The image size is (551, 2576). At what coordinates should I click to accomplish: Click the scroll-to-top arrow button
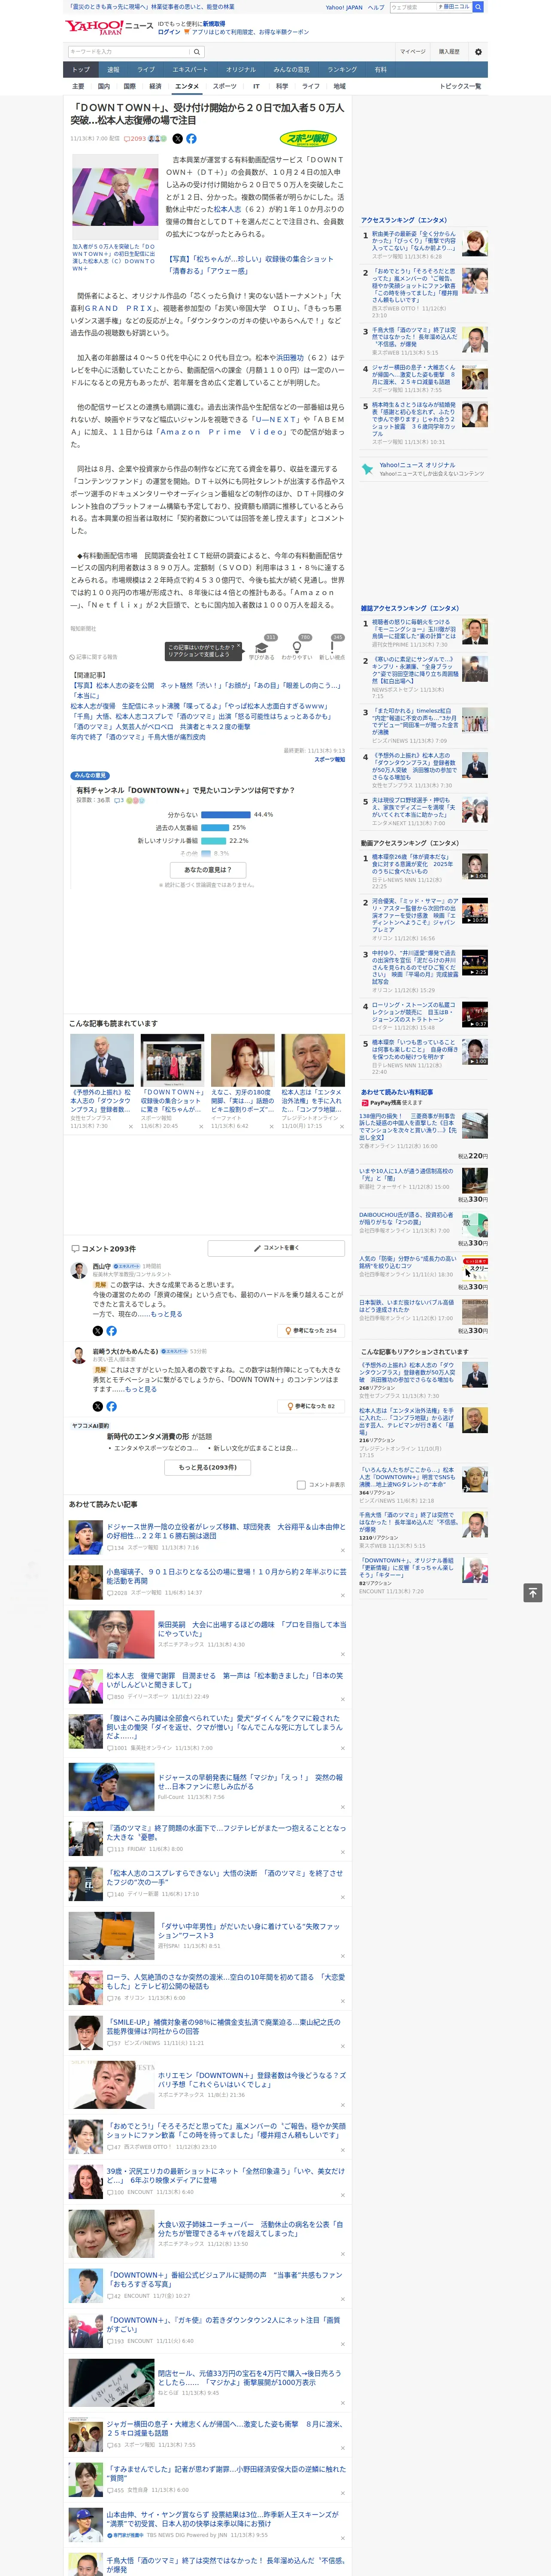(x=533, y=1593)
